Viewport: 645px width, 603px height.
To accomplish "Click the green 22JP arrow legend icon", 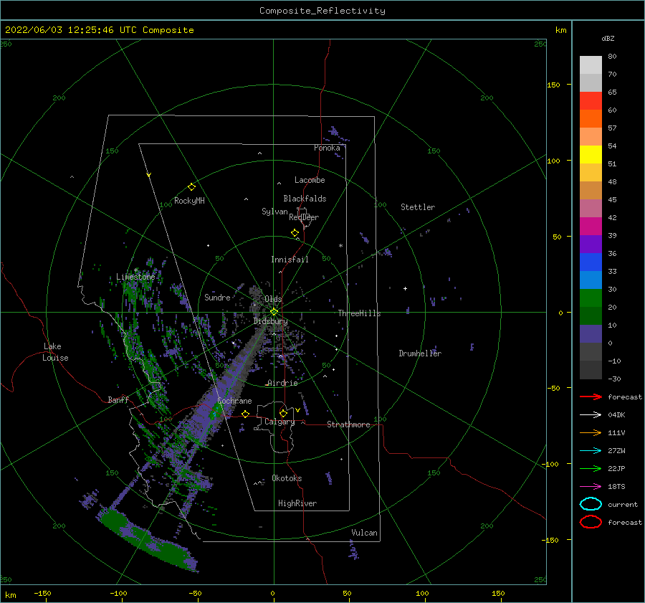I will pyautogui.click(x=591, y=468).
